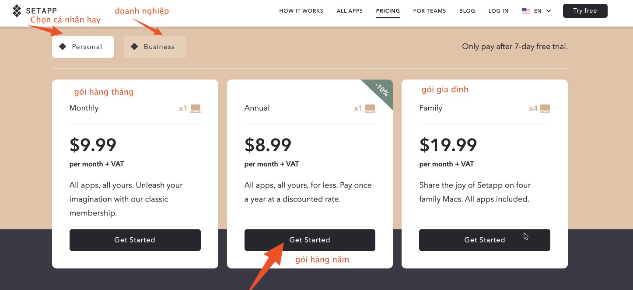Click the diamond icon beside Business
633x290 pixels.
point(134,47)
